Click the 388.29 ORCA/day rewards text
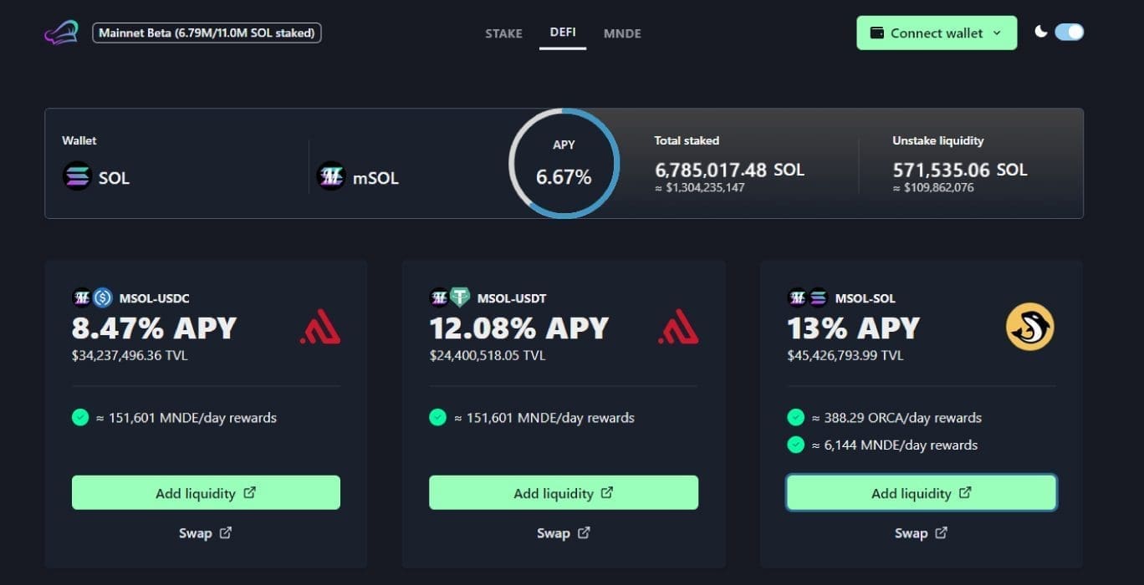 (896, 418)
